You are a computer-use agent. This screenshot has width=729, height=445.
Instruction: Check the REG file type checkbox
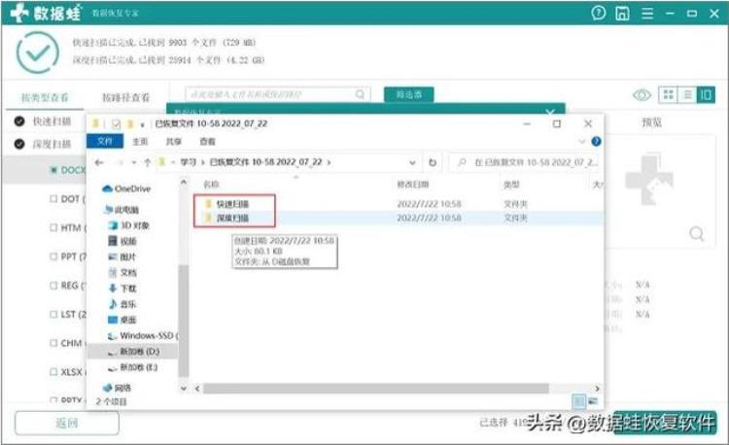pos(53,286)
